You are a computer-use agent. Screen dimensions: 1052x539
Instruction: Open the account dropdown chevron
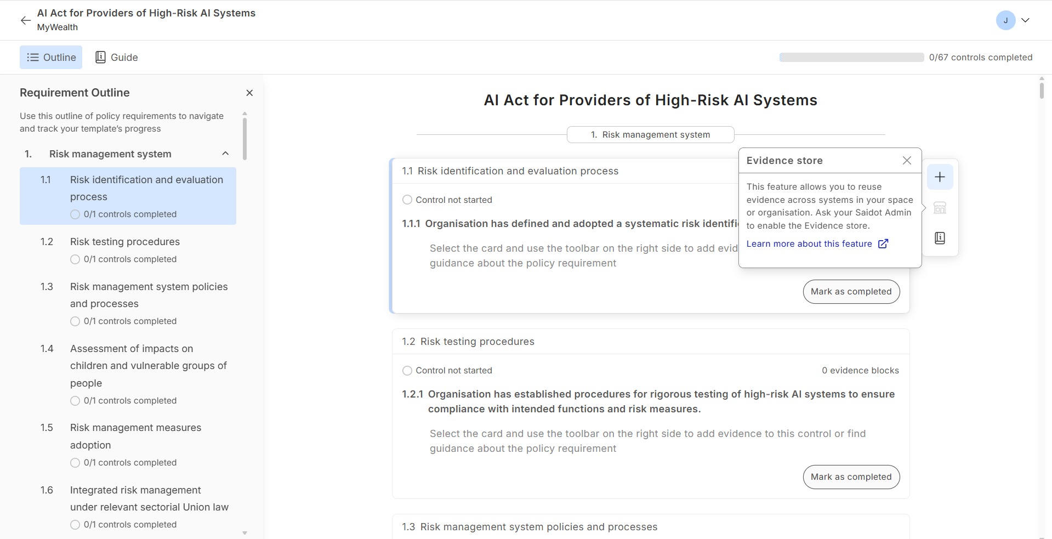tap(1025, 20)
